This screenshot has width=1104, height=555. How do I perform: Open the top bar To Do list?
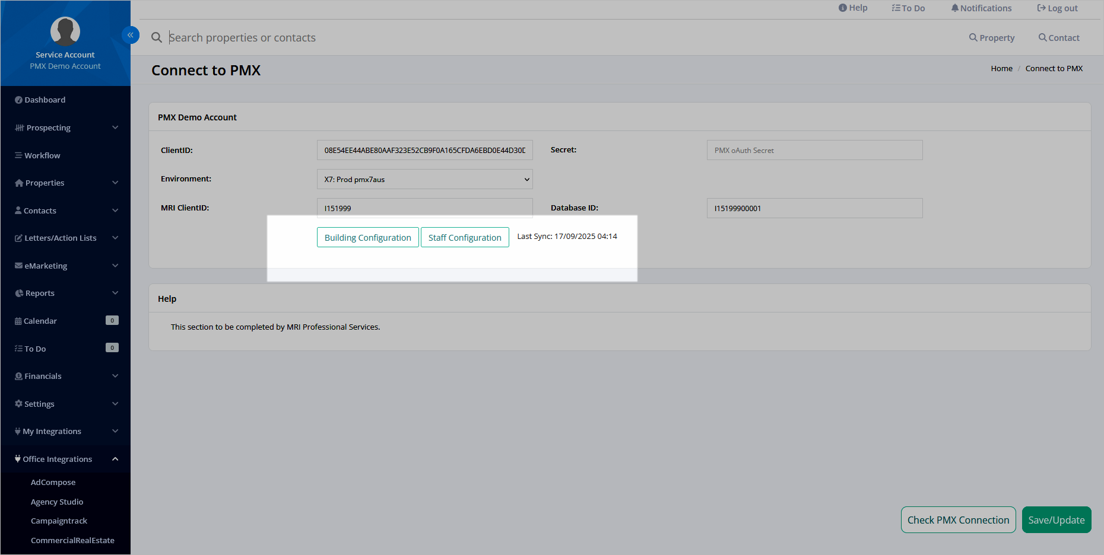pos(908,8)
